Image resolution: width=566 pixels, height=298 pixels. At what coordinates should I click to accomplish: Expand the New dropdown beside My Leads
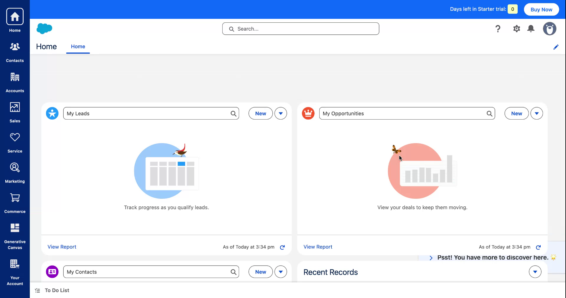(280, 113)
